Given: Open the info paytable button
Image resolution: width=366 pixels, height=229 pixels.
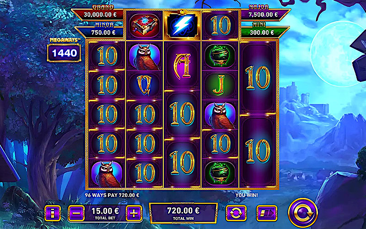Looking at the screenshot, I should point(53,213).
